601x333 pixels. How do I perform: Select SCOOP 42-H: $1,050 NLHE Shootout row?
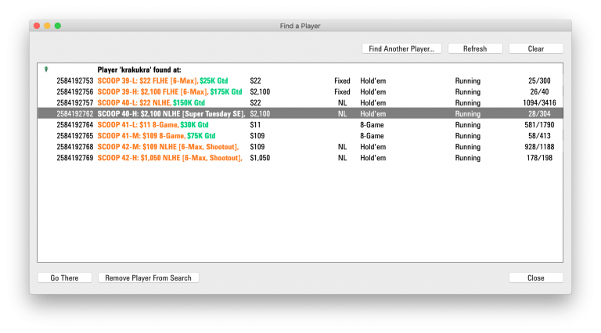click(300, 158)
